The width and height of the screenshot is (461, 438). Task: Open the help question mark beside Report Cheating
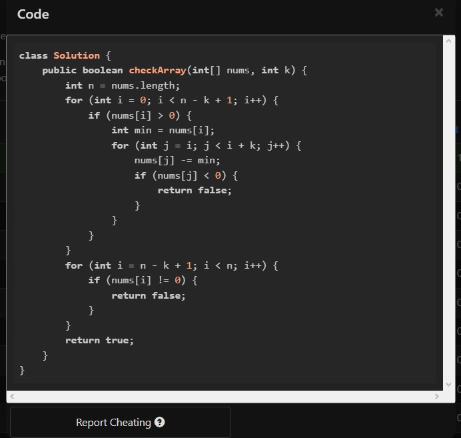pyautogui.click(x=159, y=422)
